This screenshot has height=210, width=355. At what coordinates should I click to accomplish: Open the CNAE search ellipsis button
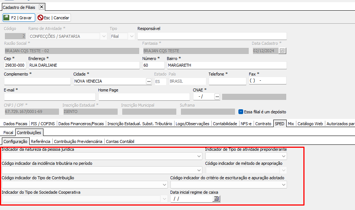(x=217, y=97)
